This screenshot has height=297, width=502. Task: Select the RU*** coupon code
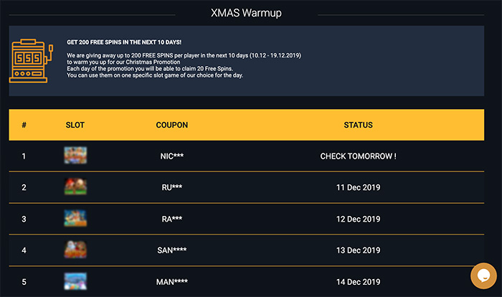coord(172,187)
